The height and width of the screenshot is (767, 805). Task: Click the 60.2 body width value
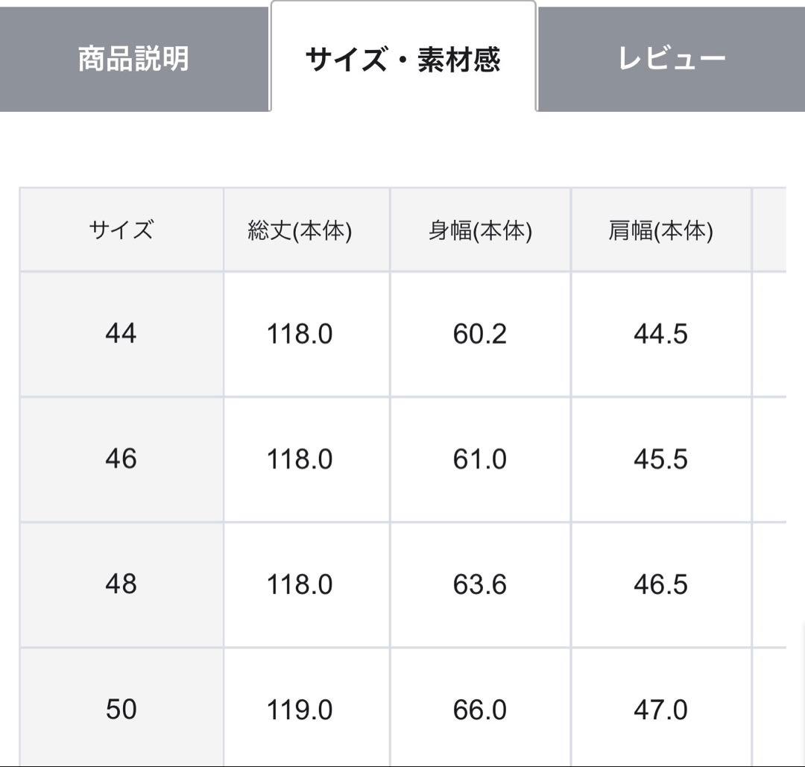point(479,333)
